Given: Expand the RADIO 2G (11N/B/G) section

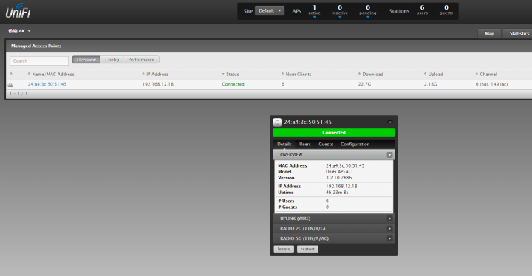Looking at the screenshot, I should (333, 229).
